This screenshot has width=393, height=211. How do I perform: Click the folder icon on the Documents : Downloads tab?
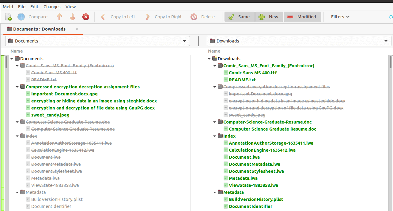[9, 29]
